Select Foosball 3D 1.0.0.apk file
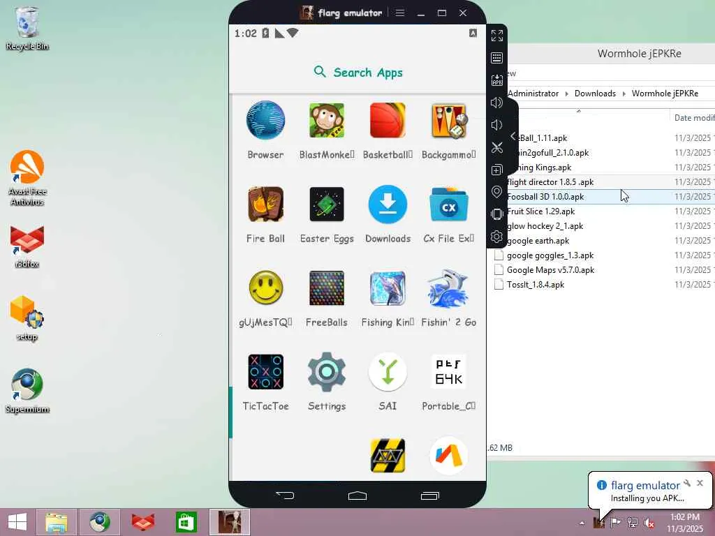Viewport: 715px width, 536px height. pos(545,196)
